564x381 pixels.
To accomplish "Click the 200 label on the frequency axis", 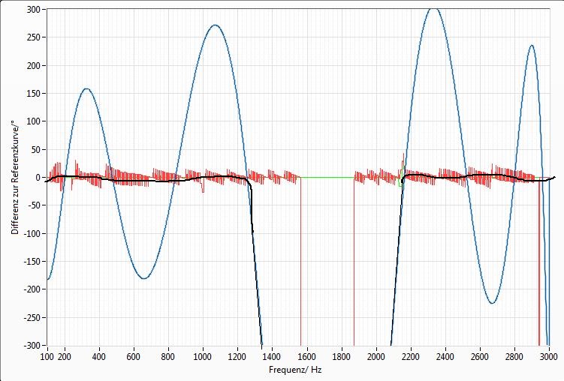I will 65,357.
